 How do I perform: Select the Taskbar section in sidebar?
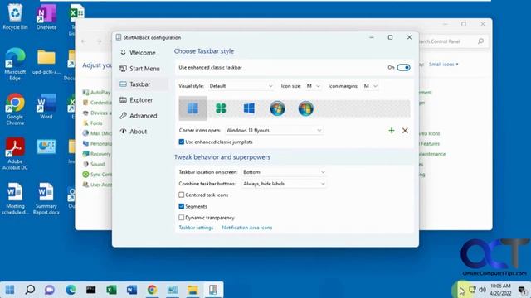tap(142, 84)
